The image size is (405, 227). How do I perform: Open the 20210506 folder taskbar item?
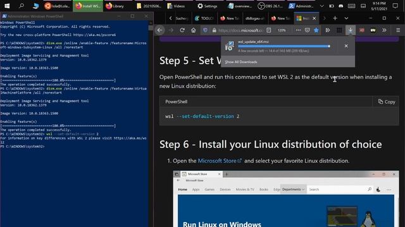(149, 6)
